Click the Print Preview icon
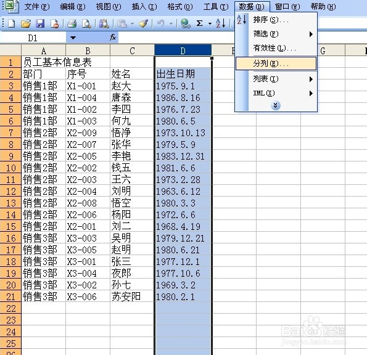 (x=86, y=23)
